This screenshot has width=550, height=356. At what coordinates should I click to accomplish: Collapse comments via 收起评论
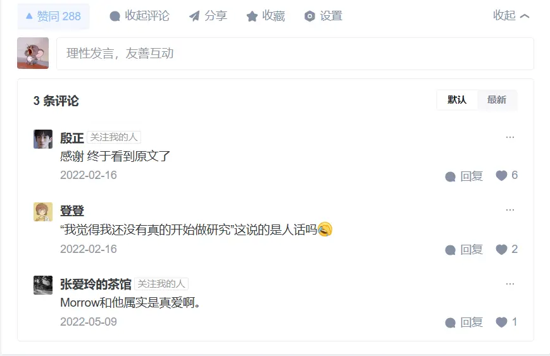pyautogui.click(x=139, y=16)
